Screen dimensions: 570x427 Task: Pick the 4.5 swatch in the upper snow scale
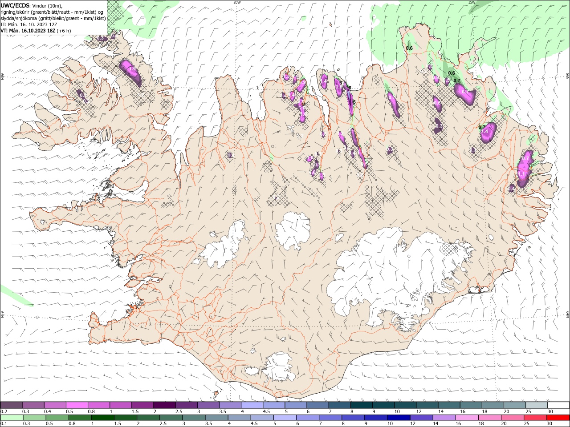273,405
